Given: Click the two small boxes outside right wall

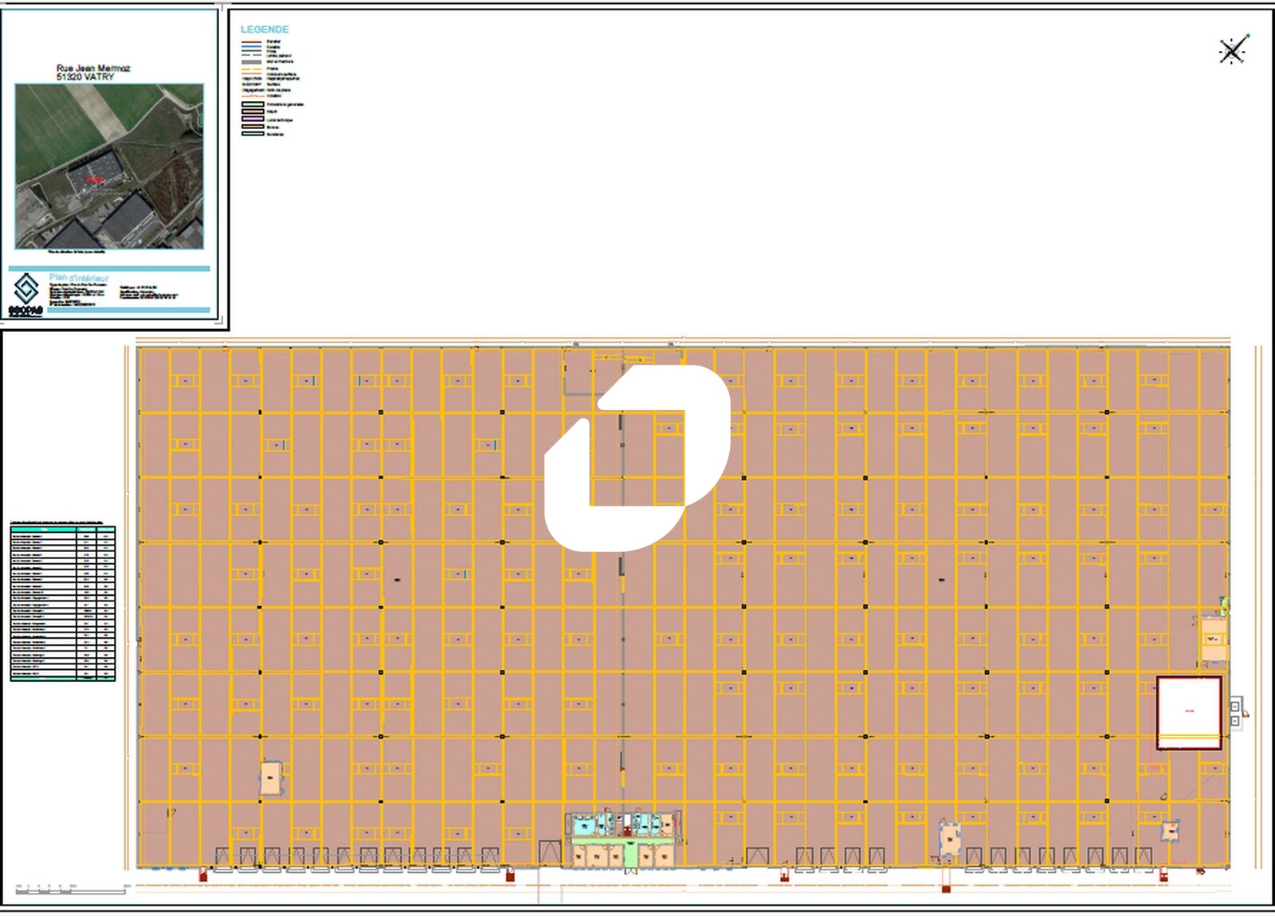Looking at the screenshot, I should [1235, 713].
